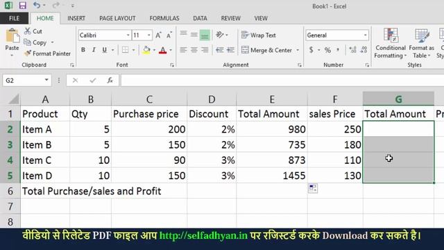Toggle Italic formatting
444x250 pixels.
point(94,50)
